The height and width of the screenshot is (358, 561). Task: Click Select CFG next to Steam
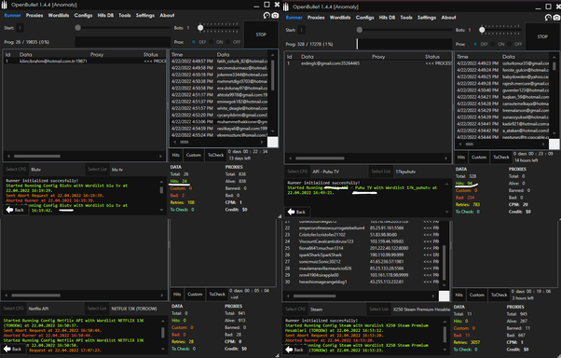pos(295,309)
